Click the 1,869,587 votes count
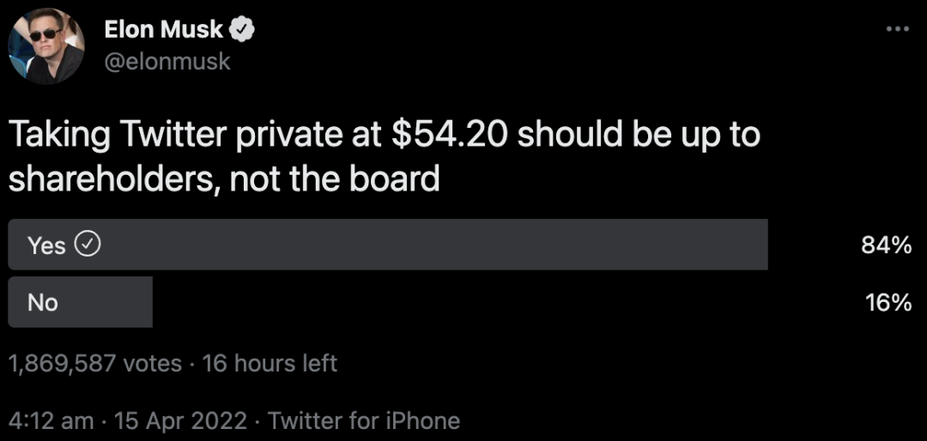 coord(94,363)
